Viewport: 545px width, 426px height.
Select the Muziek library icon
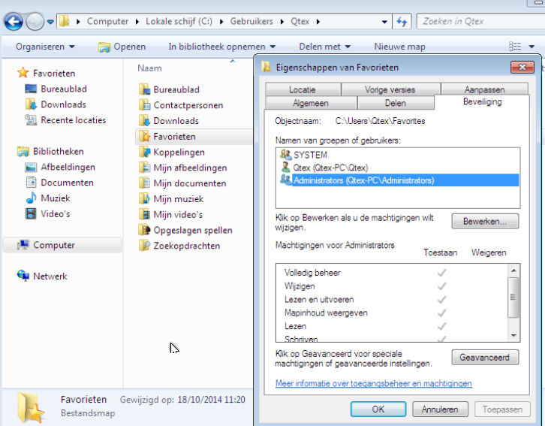(31, 198)
